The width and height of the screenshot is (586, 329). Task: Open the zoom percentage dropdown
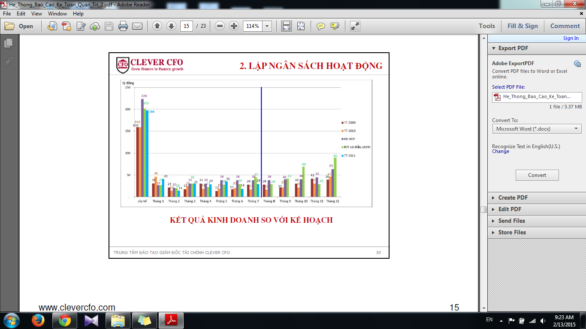click(268, 26)
